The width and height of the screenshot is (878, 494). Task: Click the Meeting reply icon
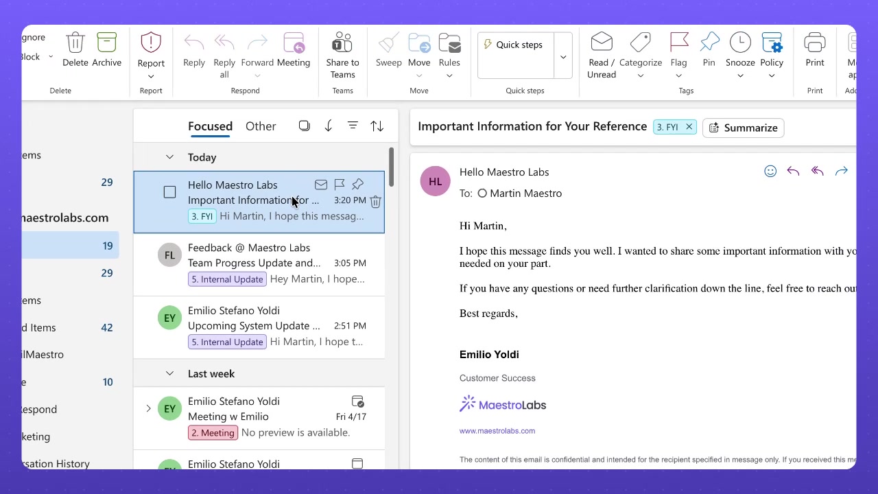point(294,43)
